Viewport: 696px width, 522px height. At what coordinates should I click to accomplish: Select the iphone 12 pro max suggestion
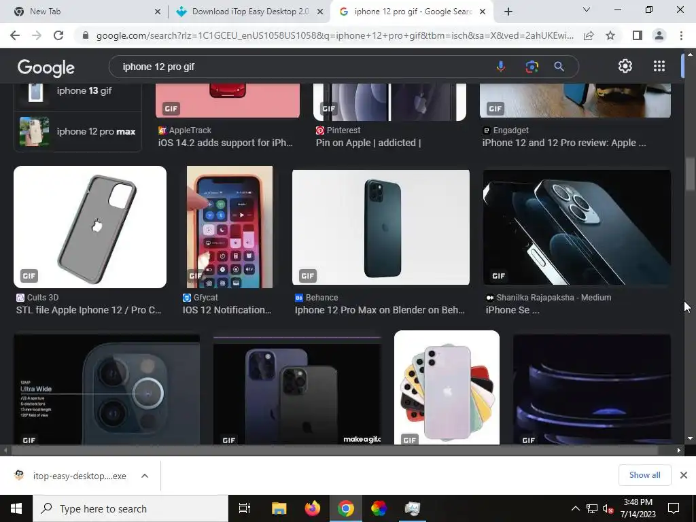(78, 131)
